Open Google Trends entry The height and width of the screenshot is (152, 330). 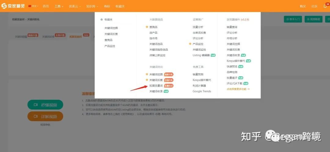[x=202, y=92]
